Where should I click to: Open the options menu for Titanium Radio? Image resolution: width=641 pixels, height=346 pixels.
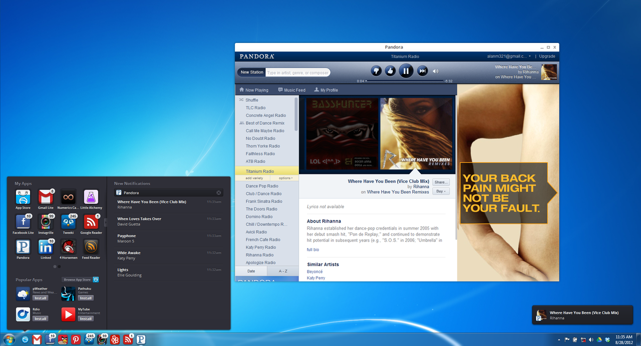(x=285, y=178)
